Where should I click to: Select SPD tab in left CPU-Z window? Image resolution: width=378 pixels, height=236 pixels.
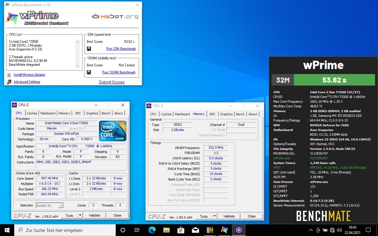point(78,113)
